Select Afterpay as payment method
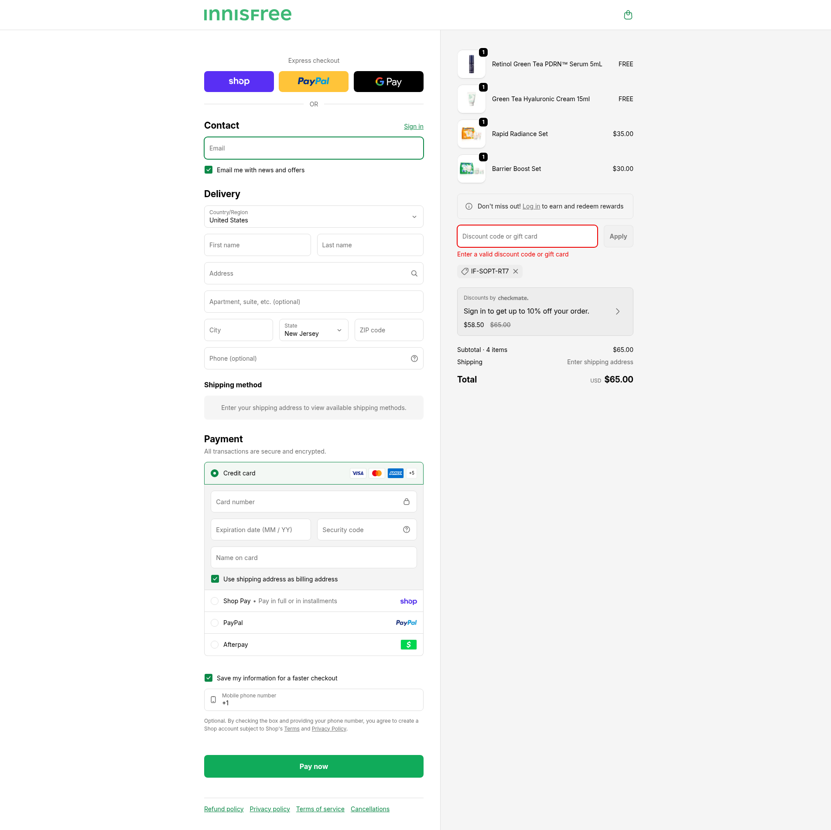Viewport: 831px width, 830px height. (215, 645)
